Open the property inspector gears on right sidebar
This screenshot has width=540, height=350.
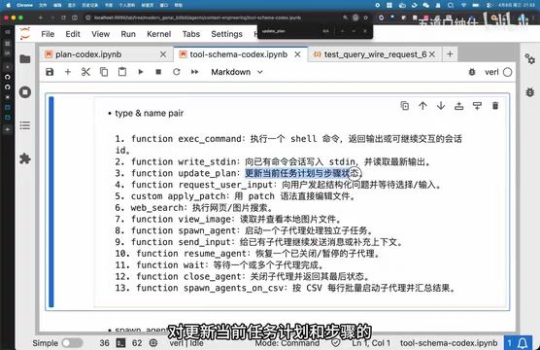pos(529,59)
